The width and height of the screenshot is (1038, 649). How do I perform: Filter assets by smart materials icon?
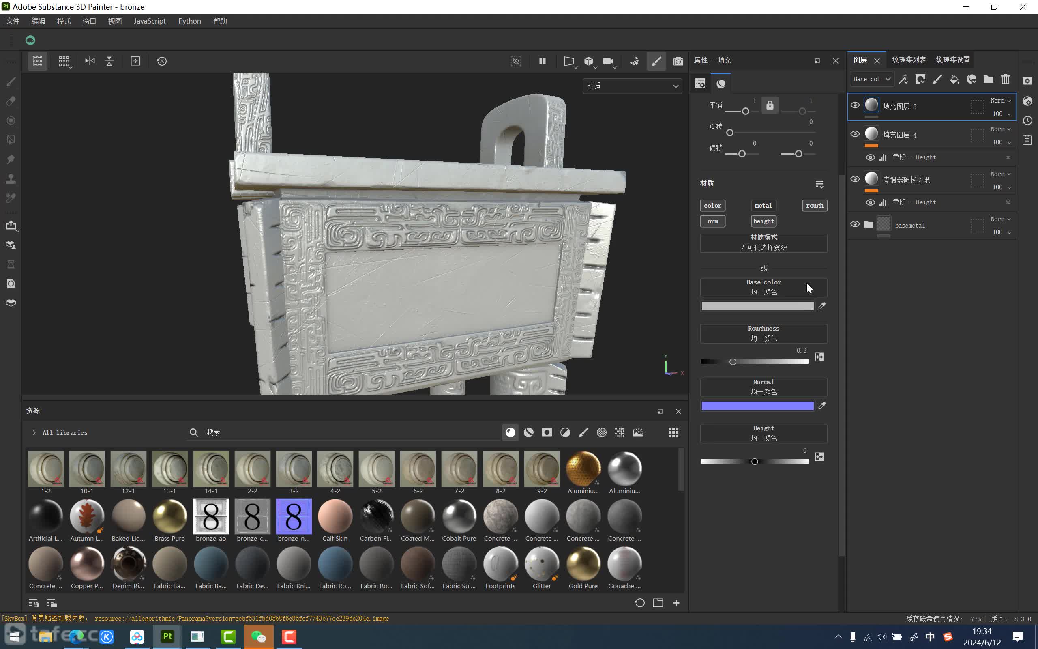(x=528, y=432)
